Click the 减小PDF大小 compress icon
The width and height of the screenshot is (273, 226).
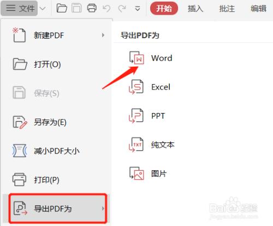click(x=20, y=151)
